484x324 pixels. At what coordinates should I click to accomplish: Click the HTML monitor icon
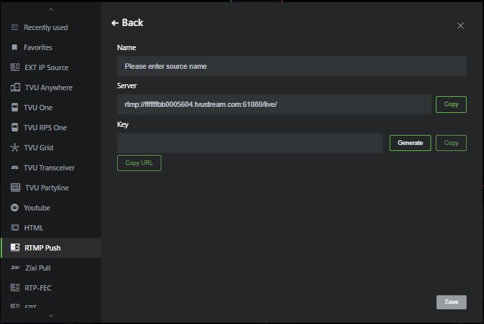(x=15, y=228)
